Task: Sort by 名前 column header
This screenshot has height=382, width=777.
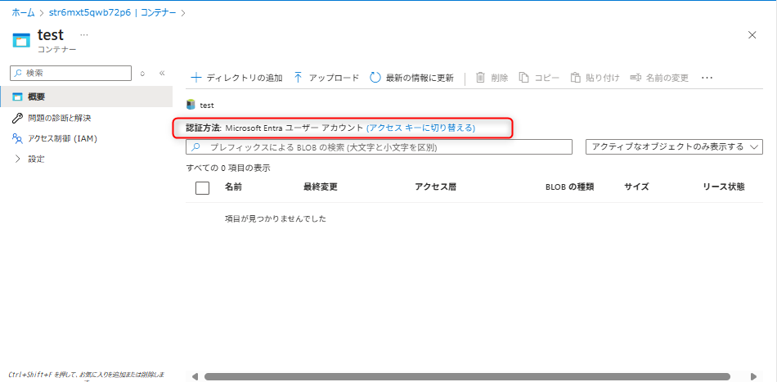Action: pyautogui.click(x=233, y=187)
